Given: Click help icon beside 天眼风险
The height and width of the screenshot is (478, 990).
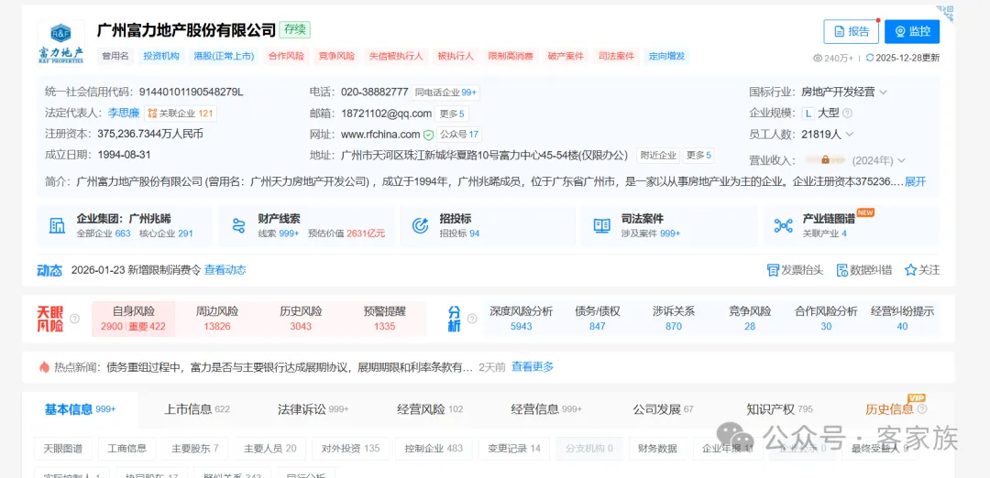Looking at the screenshot, I should pyautogui.click(x=74, y=319).
